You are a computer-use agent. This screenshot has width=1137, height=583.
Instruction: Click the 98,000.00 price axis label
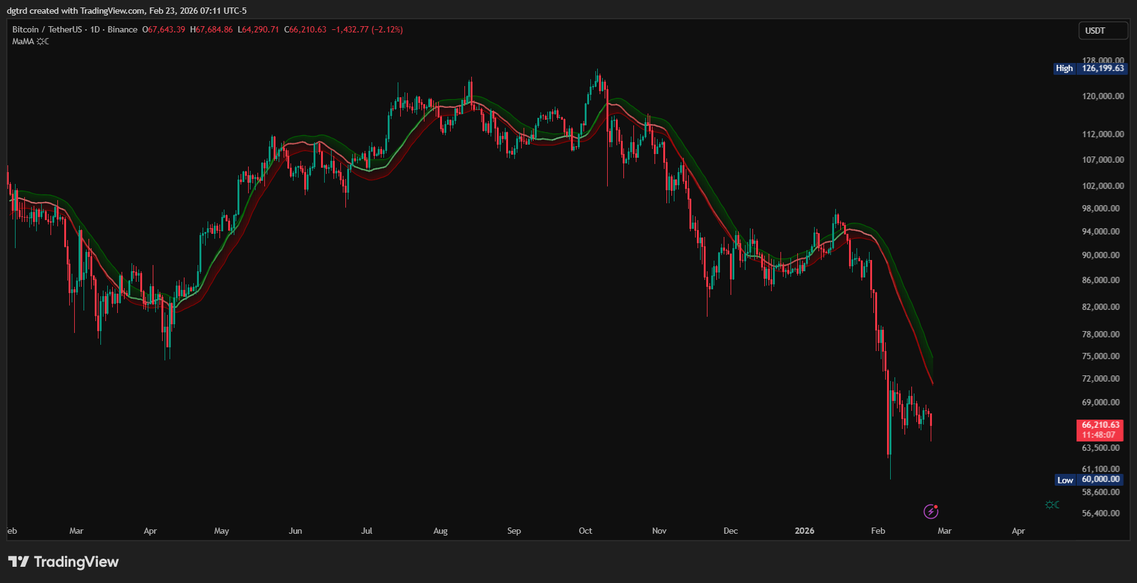1101,208
